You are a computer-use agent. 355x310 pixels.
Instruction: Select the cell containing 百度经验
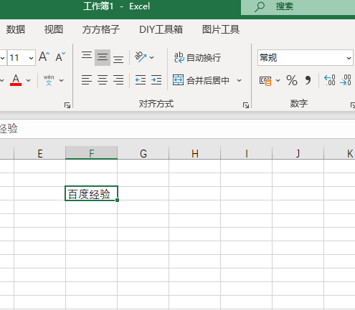(x=91, y=193)
